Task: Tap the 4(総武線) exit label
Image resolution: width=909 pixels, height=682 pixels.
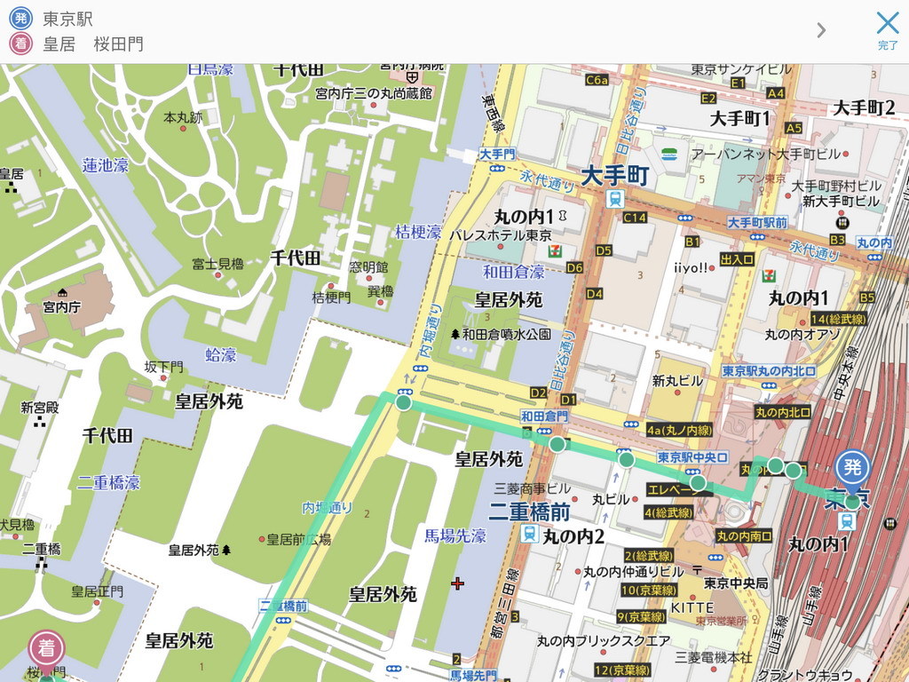Action: click(x=669, y=512)
